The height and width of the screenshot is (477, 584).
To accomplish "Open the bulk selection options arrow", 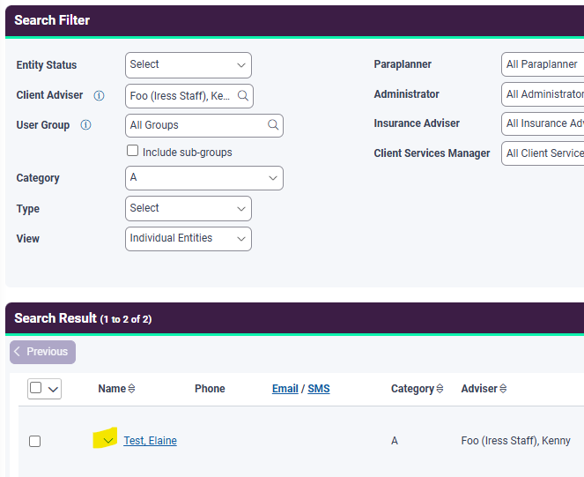I will click(53, 388).
